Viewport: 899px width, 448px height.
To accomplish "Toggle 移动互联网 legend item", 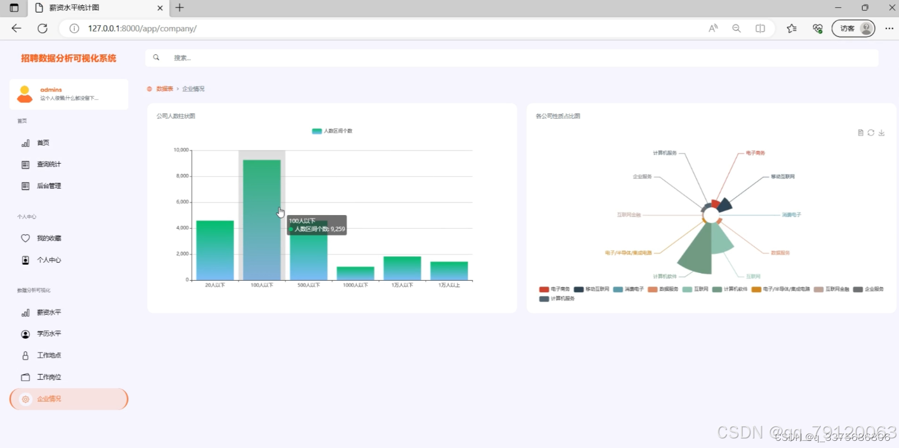I will 591,289.
